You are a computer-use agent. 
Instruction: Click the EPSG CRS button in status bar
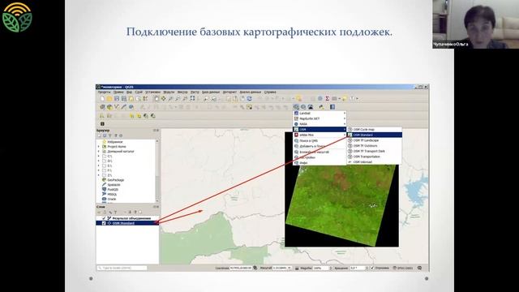(x=403, y=268)
